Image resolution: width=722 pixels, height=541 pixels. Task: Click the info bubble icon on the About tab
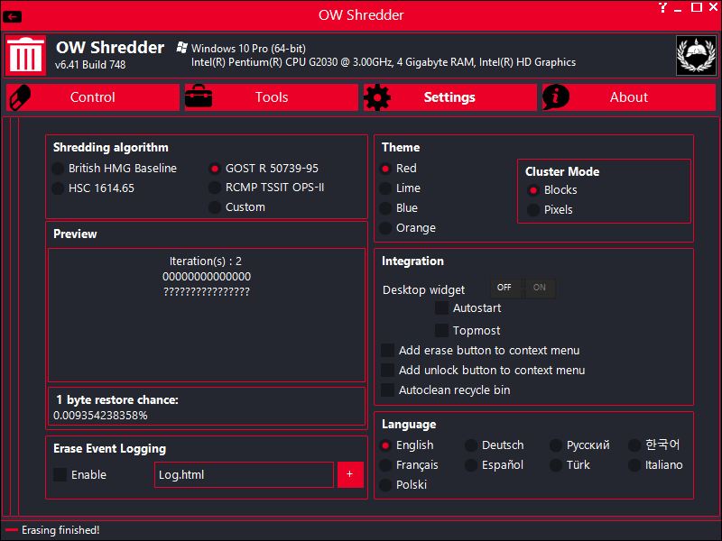click(x=556, y=97)
